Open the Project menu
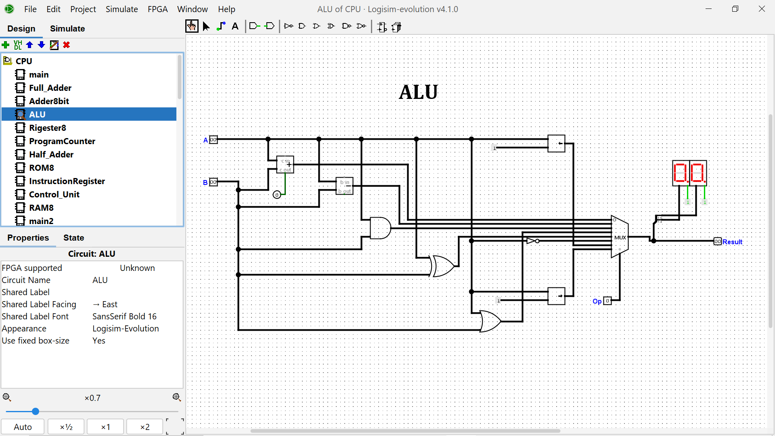Image resolution: width=775 pixels, height=436 pixels. point(83,9)
